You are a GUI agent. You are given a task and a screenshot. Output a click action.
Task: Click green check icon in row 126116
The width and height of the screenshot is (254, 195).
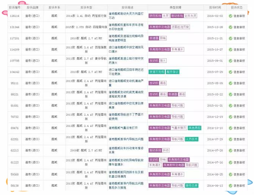click(230, 16)
